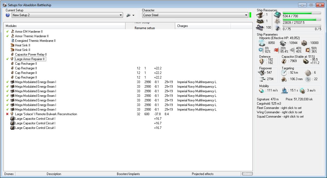Screen dimensions: 327x178
Task: Select the Large Armor Repairer II row text
Action: click(x=30, y=59)
